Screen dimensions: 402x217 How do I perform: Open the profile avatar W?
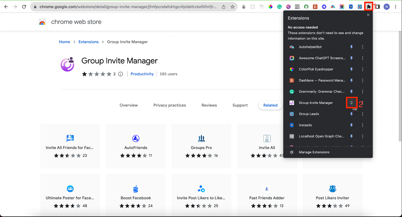tap(387, 7)
